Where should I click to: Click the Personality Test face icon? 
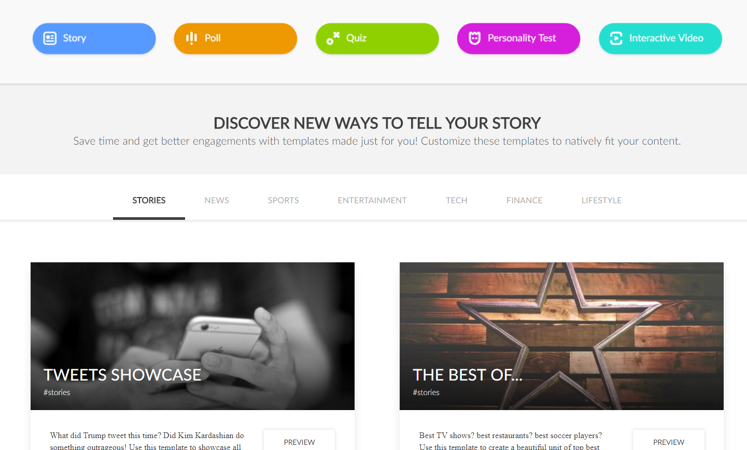[x=474, y=38]
